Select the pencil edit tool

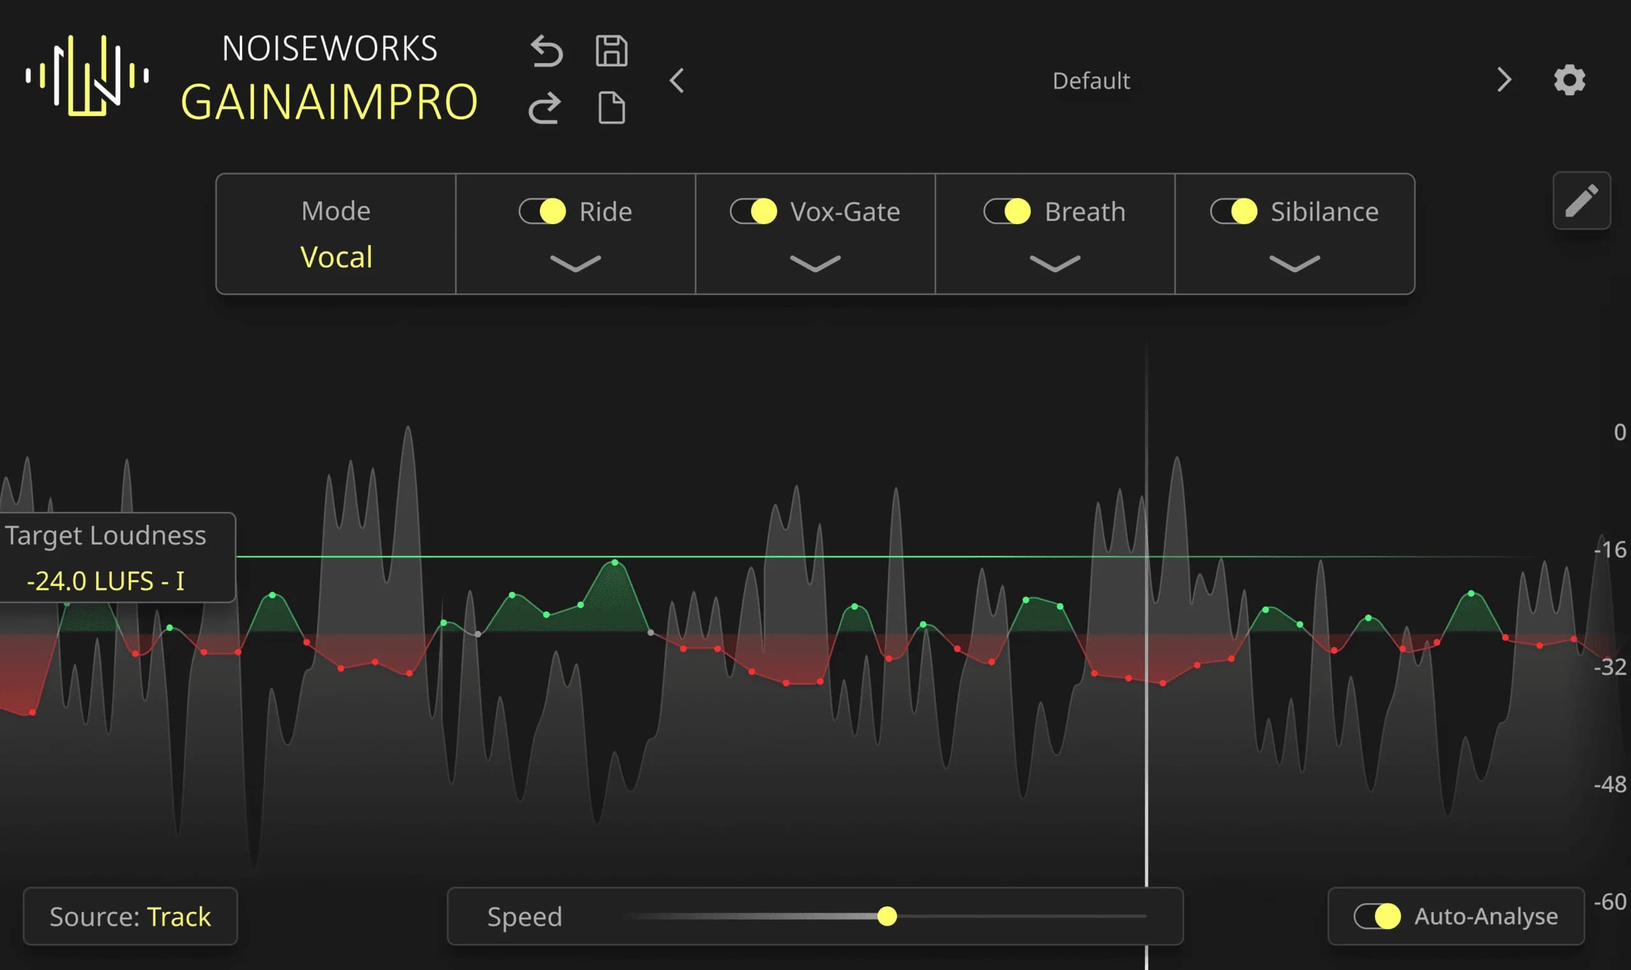point(1581,200)
